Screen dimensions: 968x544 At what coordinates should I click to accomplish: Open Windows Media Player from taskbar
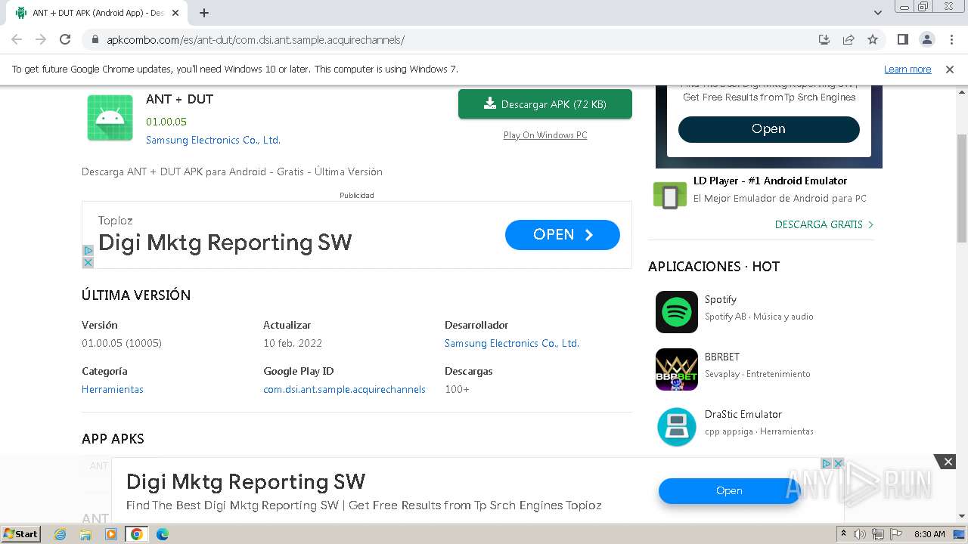pos(111,534)
